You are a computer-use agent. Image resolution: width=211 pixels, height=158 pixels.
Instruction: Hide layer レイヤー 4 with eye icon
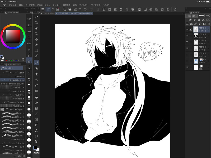click(x=187, y=36)
